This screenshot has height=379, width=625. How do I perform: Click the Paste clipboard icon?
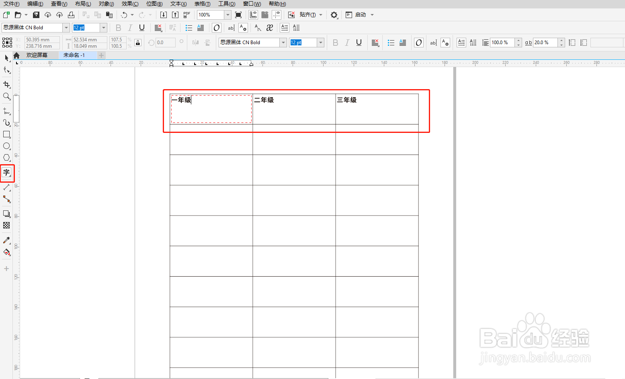point(109,15)
